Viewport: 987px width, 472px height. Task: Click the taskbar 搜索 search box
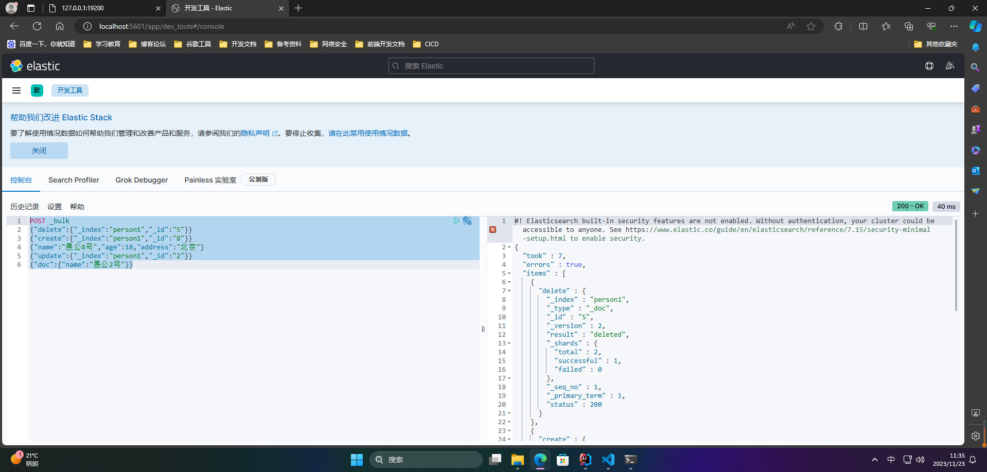[426, 460]
